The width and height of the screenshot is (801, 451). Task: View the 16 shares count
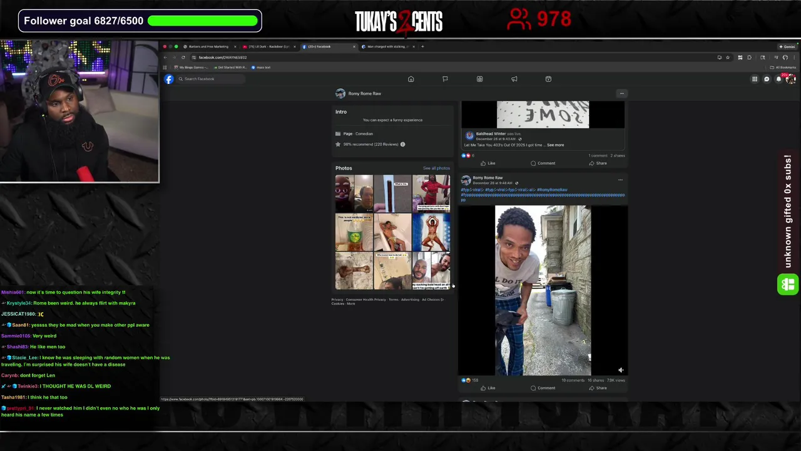pos(595,380)
